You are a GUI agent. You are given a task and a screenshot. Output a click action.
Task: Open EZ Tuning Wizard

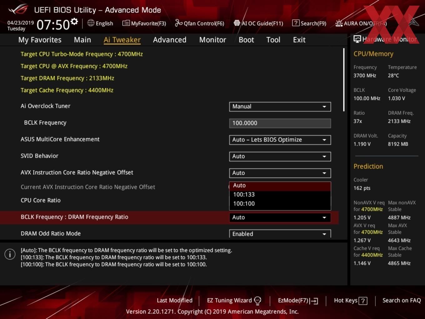234,300
